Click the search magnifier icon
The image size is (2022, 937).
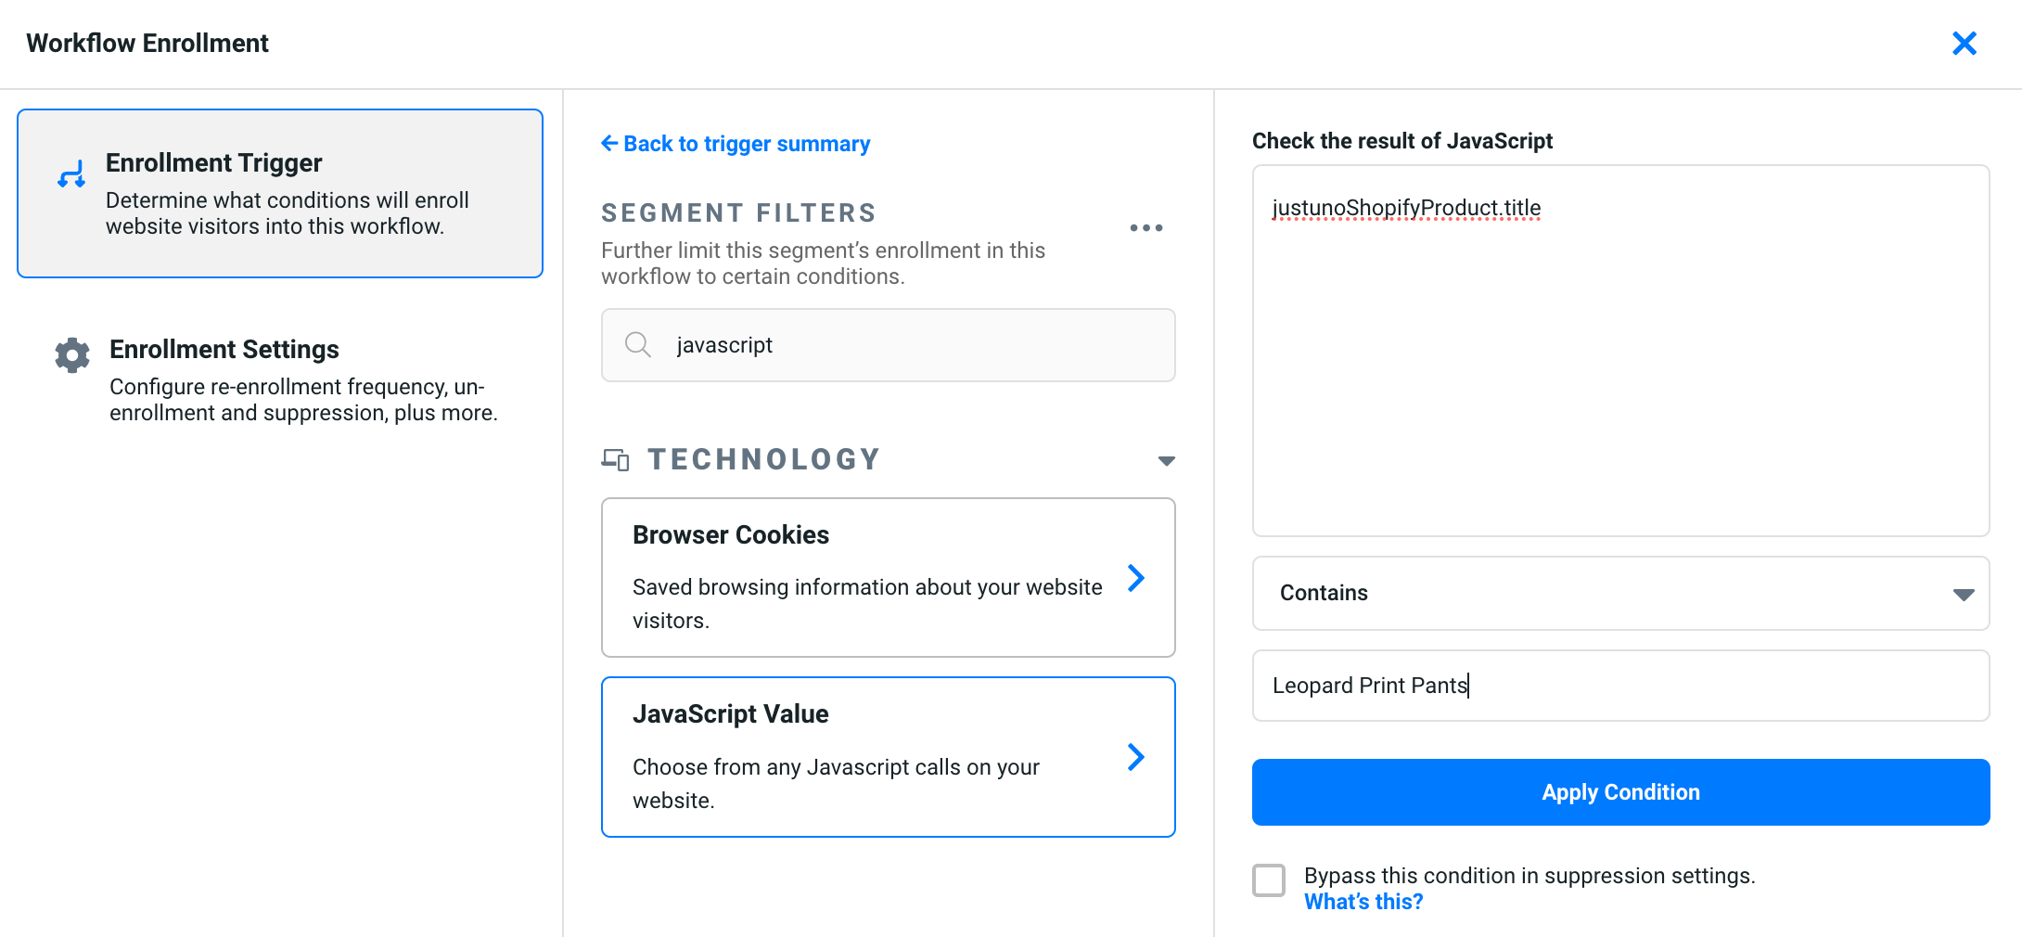637,345
